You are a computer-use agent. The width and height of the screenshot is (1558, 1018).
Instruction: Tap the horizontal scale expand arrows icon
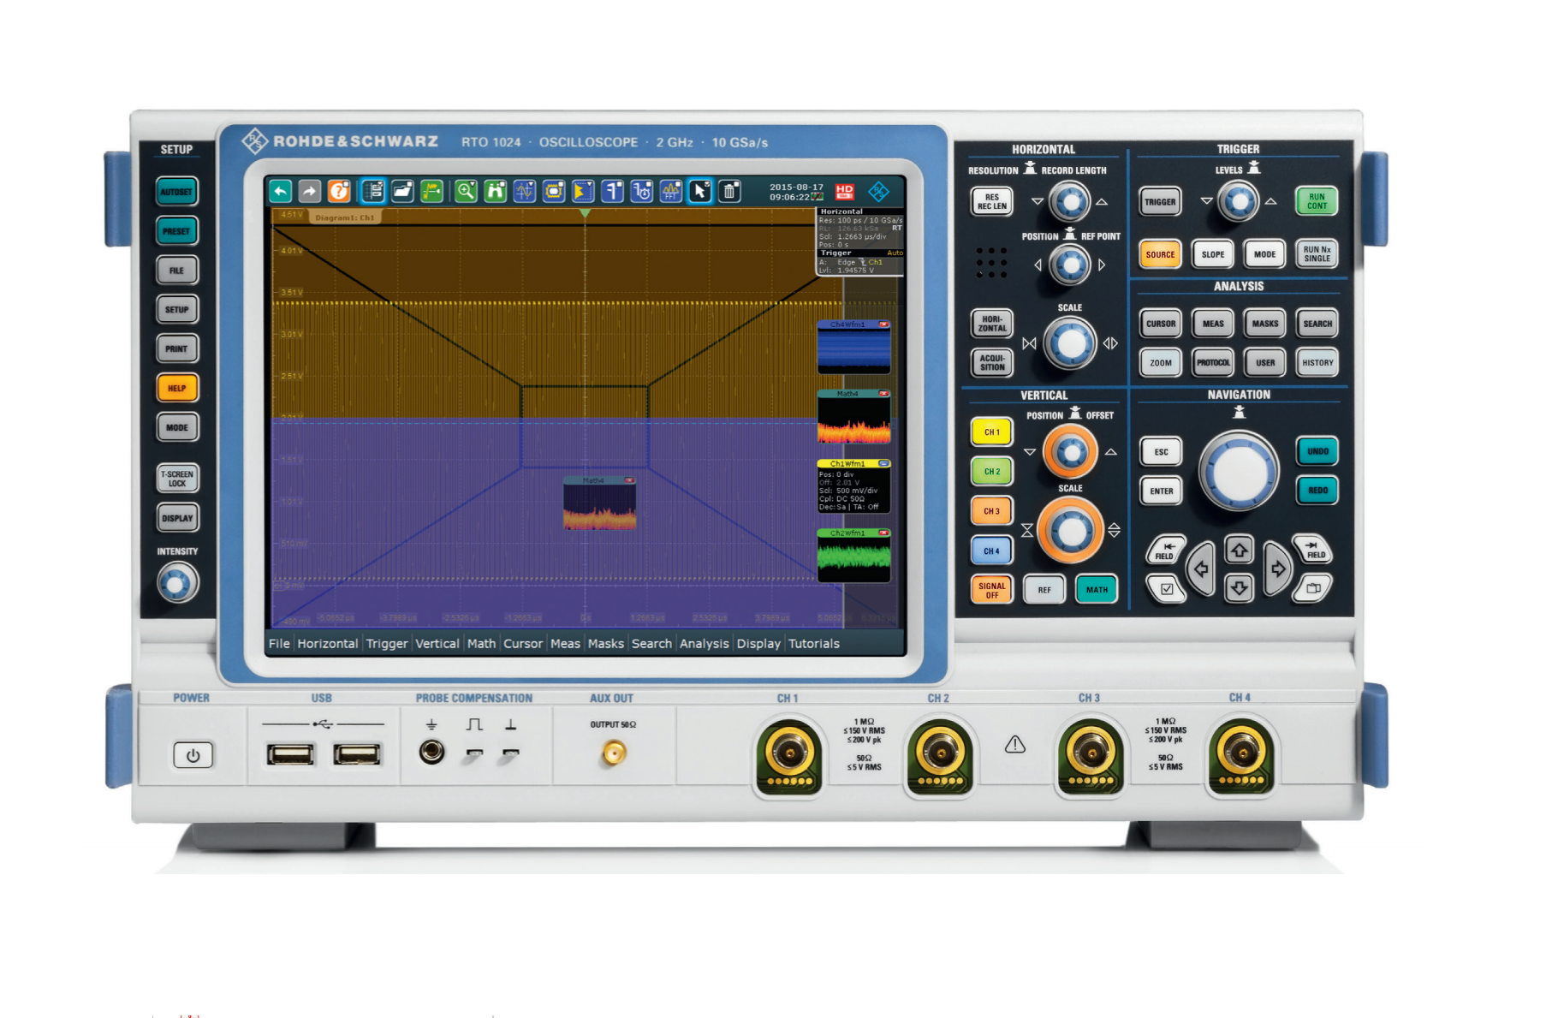click(1110, 343)
